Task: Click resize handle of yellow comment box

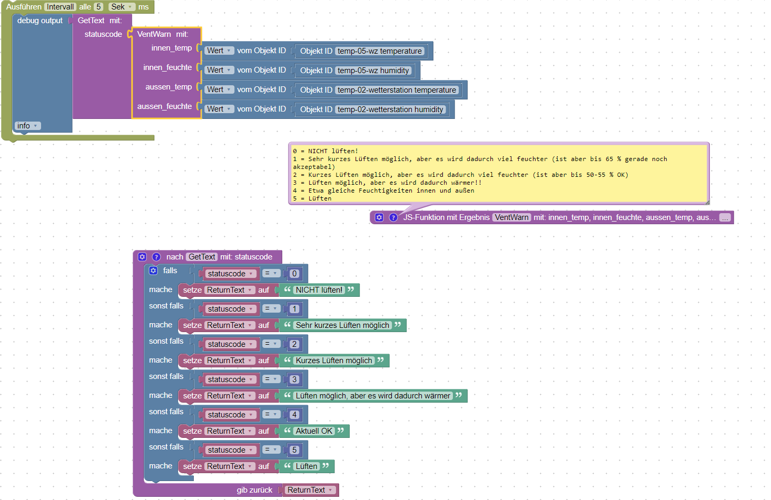Action: pos(707,202)
